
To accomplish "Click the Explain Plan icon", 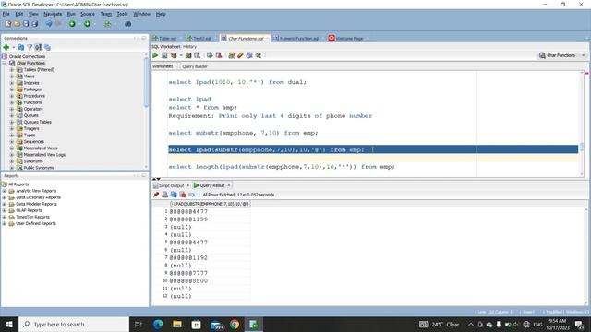I will click(x=174, y=55).
